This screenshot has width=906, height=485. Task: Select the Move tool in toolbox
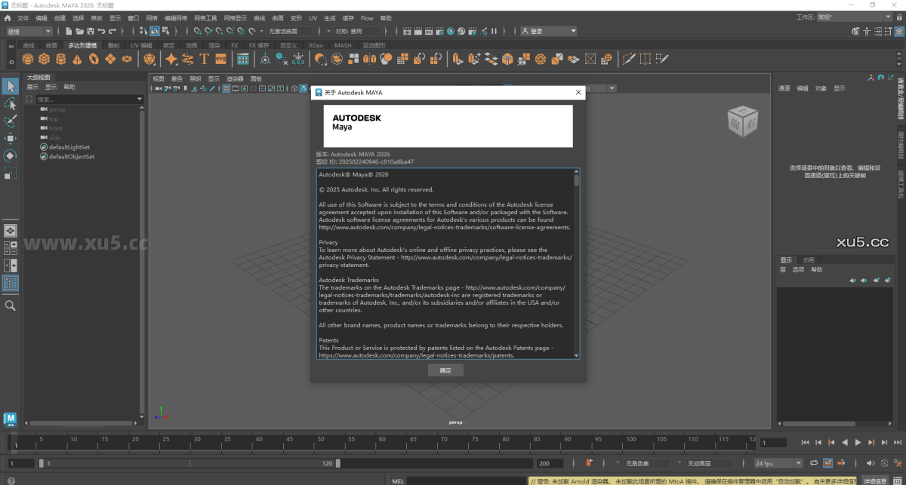(x=11, y=138)
